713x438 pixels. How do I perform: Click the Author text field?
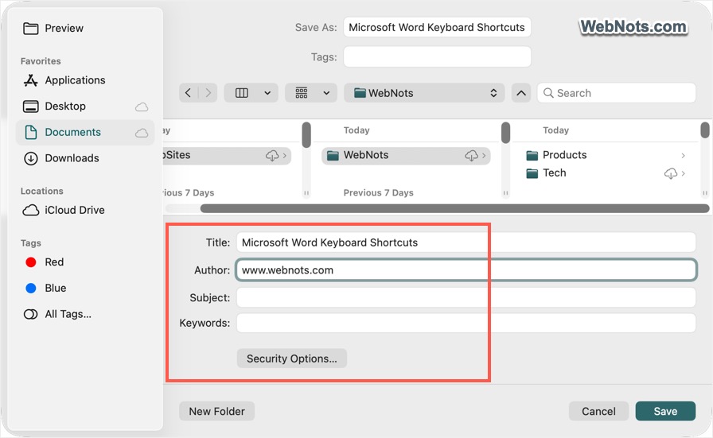point(466,270)
